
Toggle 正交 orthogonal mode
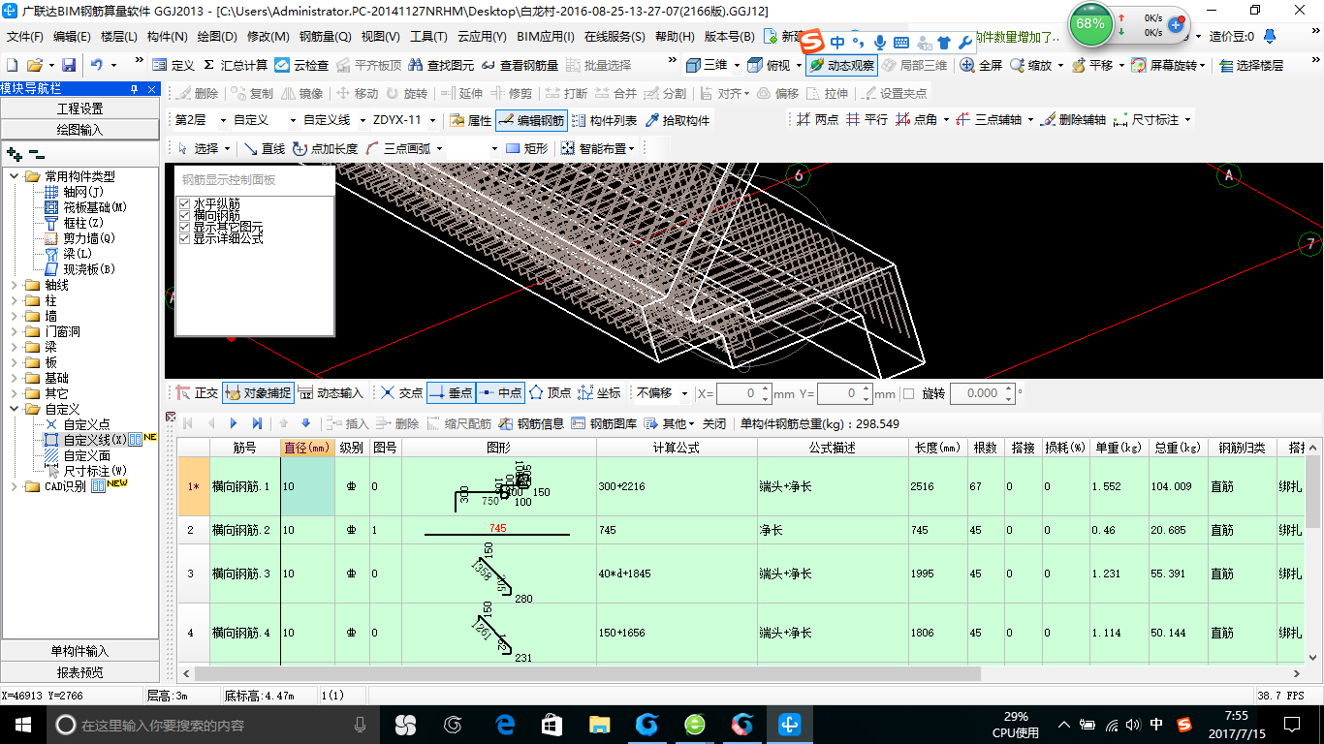pyautogui.click(x=198, y=393)
